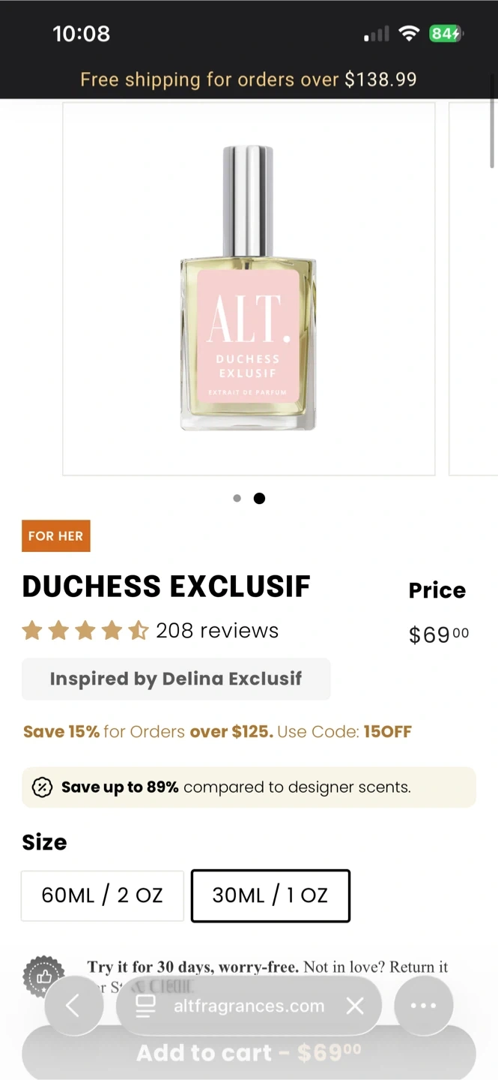This screenshot has width=498, height=1080.
Task: Tap the altfragrances.com address field
Action: [x=249, y=1006]
